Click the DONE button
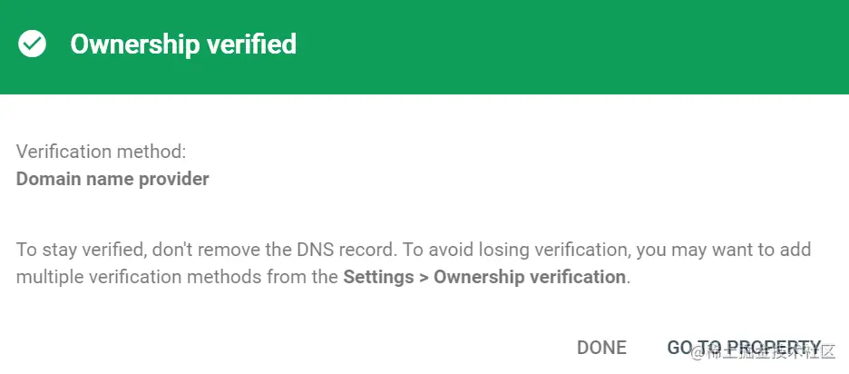 (x=601, y=348)
